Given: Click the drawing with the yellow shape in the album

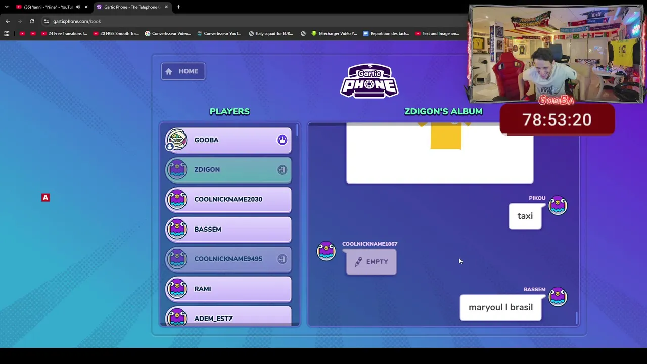Looking at the screenshot, I should click(440, 154).
